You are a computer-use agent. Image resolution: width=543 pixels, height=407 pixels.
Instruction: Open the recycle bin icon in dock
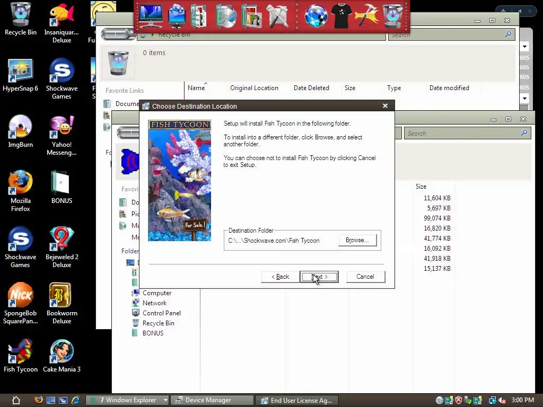(393, 15)
